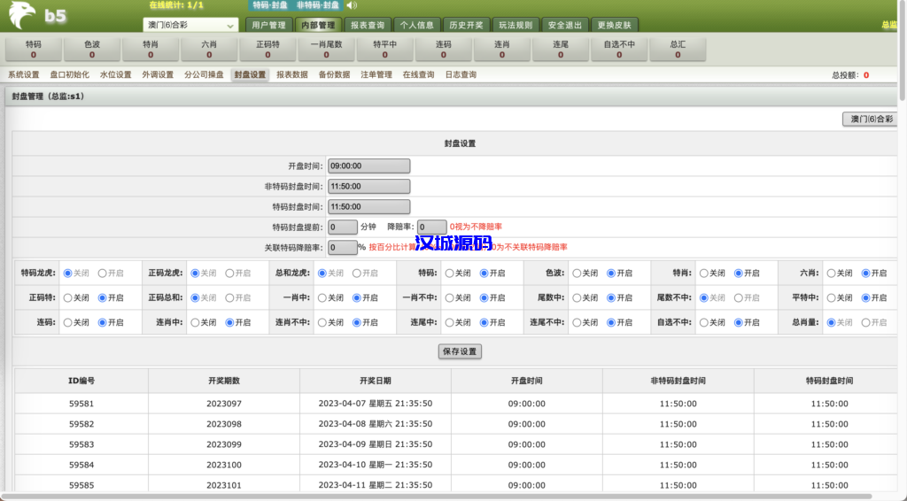Go to 在线查询 submenu
Viewport: 907px width, 501px height.
[418, 74]
